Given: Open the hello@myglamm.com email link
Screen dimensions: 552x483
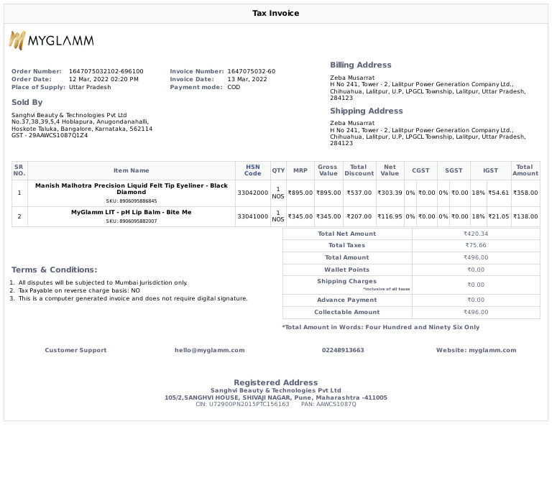Looking at the screenshot, I should tap(210, 350).
